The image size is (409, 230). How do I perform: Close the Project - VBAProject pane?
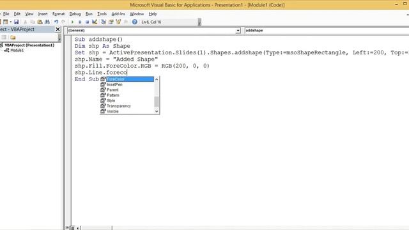pyautogui.click(x=58, y=29)
